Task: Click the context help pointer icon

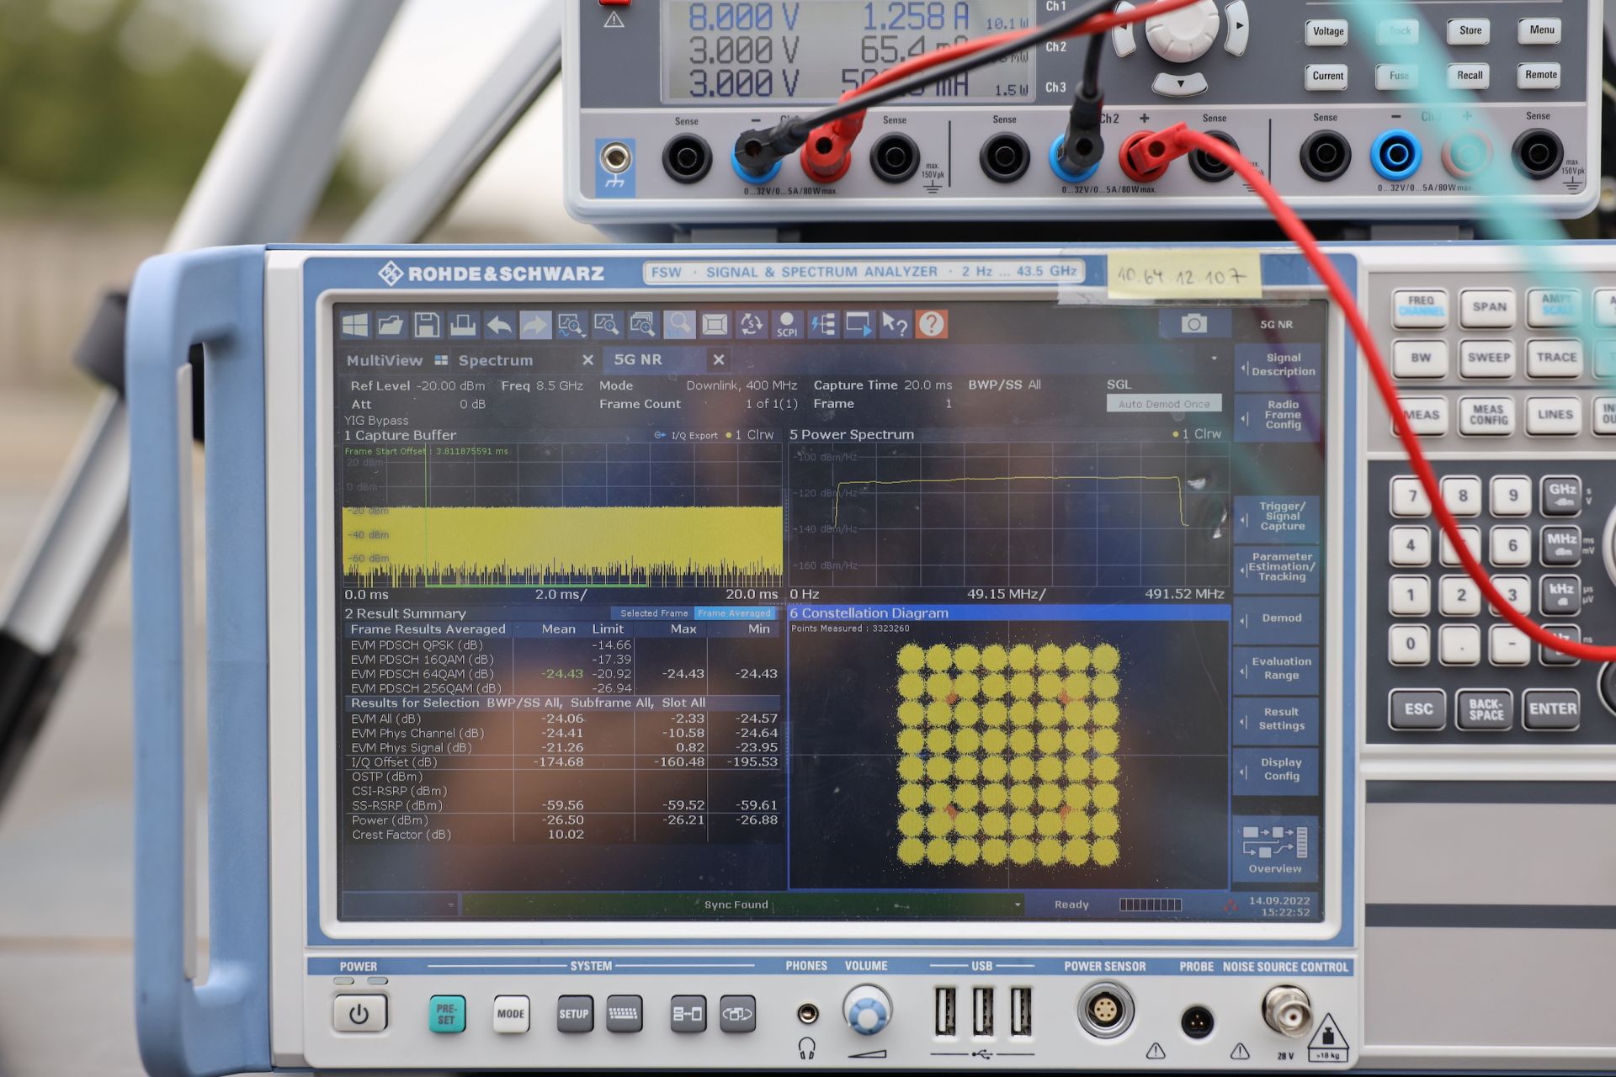Action: point(895,324)
